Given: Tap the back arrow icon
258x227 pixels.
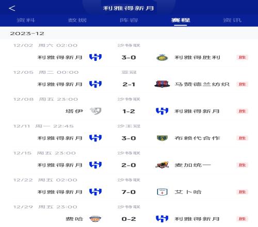Looking at the screenshot, I should [12, 8].
